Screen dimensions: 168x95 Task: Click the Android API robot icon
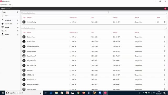point(2,24)
